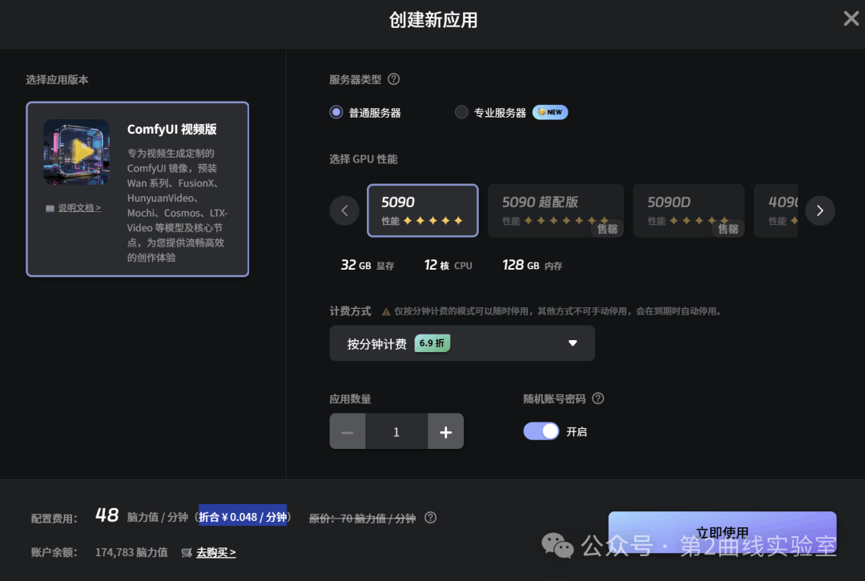Click the 174,783 脑力值 balance text
Screen dimensions: 865x581
[131, 552]
